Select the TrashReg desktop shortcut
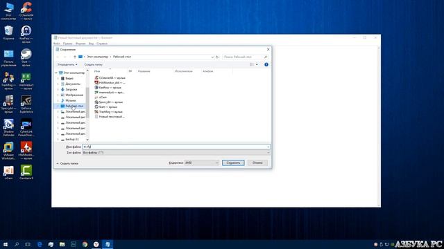 click(8, 81)
